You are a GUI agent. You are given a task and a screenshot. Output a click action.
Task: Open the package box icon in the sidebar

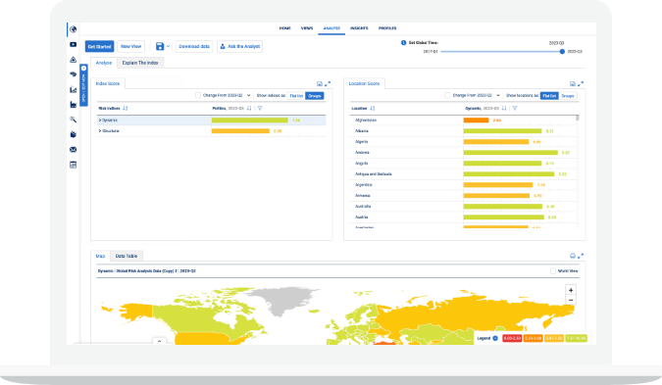pyautogui.click(x=73, y=134)
